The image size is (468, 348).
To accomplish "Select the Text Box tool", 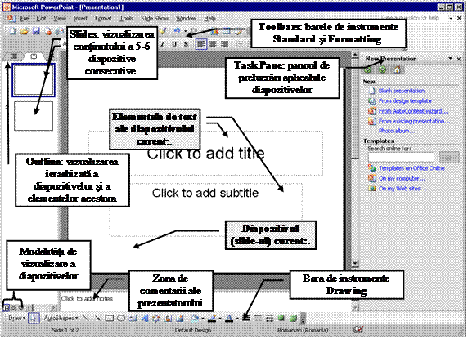I will (x=133, y=319).
